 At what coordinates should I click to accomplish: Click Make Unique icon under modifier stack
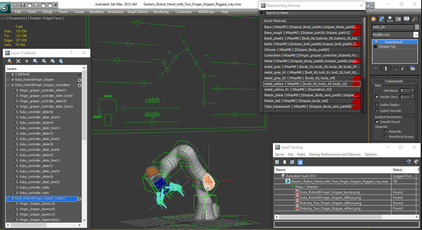(396, 68)
